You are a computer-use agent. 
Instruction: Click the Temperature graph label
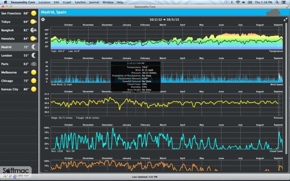(276, 51)
